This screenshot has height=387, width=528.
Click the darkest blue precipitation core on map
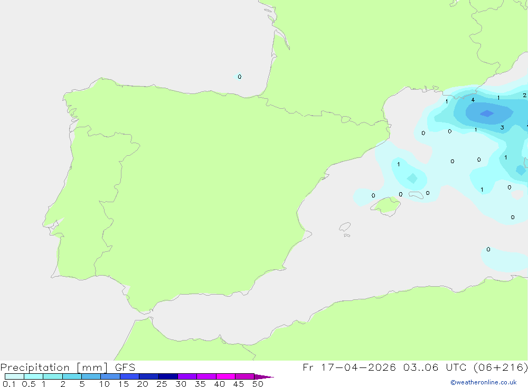[487, 114]
